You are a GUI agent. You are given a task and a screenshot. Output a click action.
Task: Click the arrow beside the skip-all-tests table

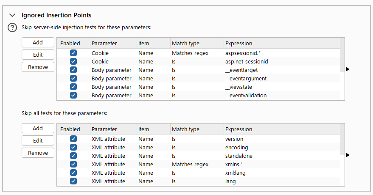click(348, 155)
